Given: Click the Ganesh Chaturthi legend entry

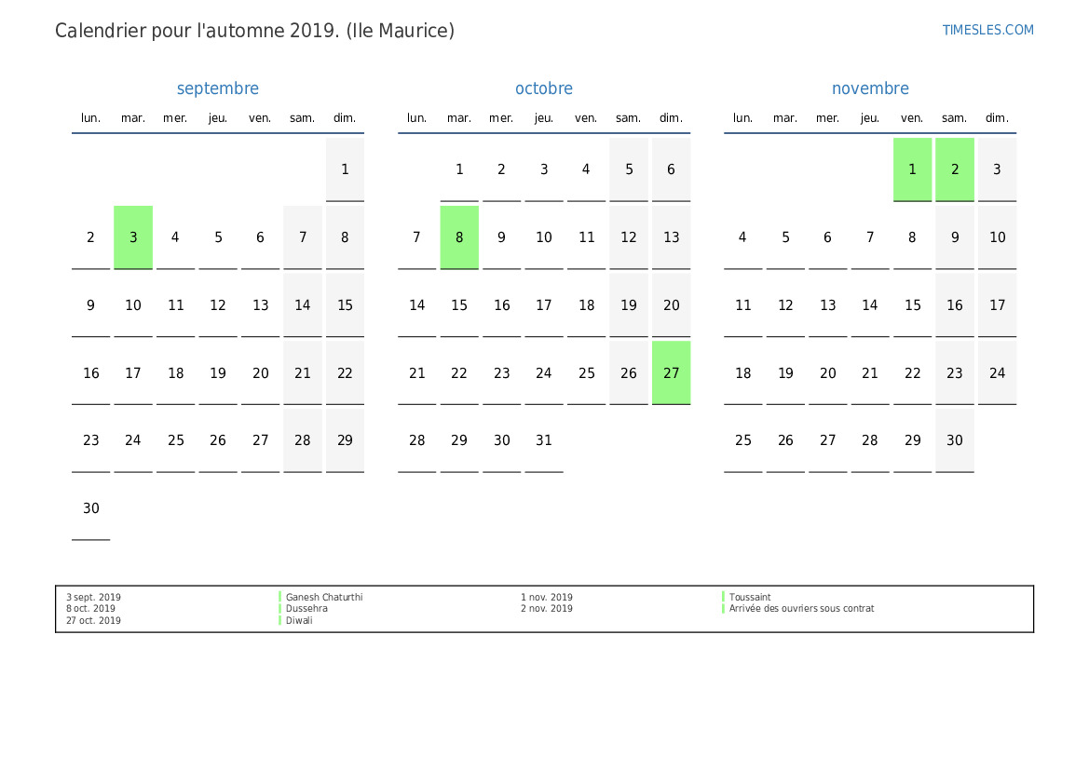Looking at the screenshot, I should (x=324, y=598).
